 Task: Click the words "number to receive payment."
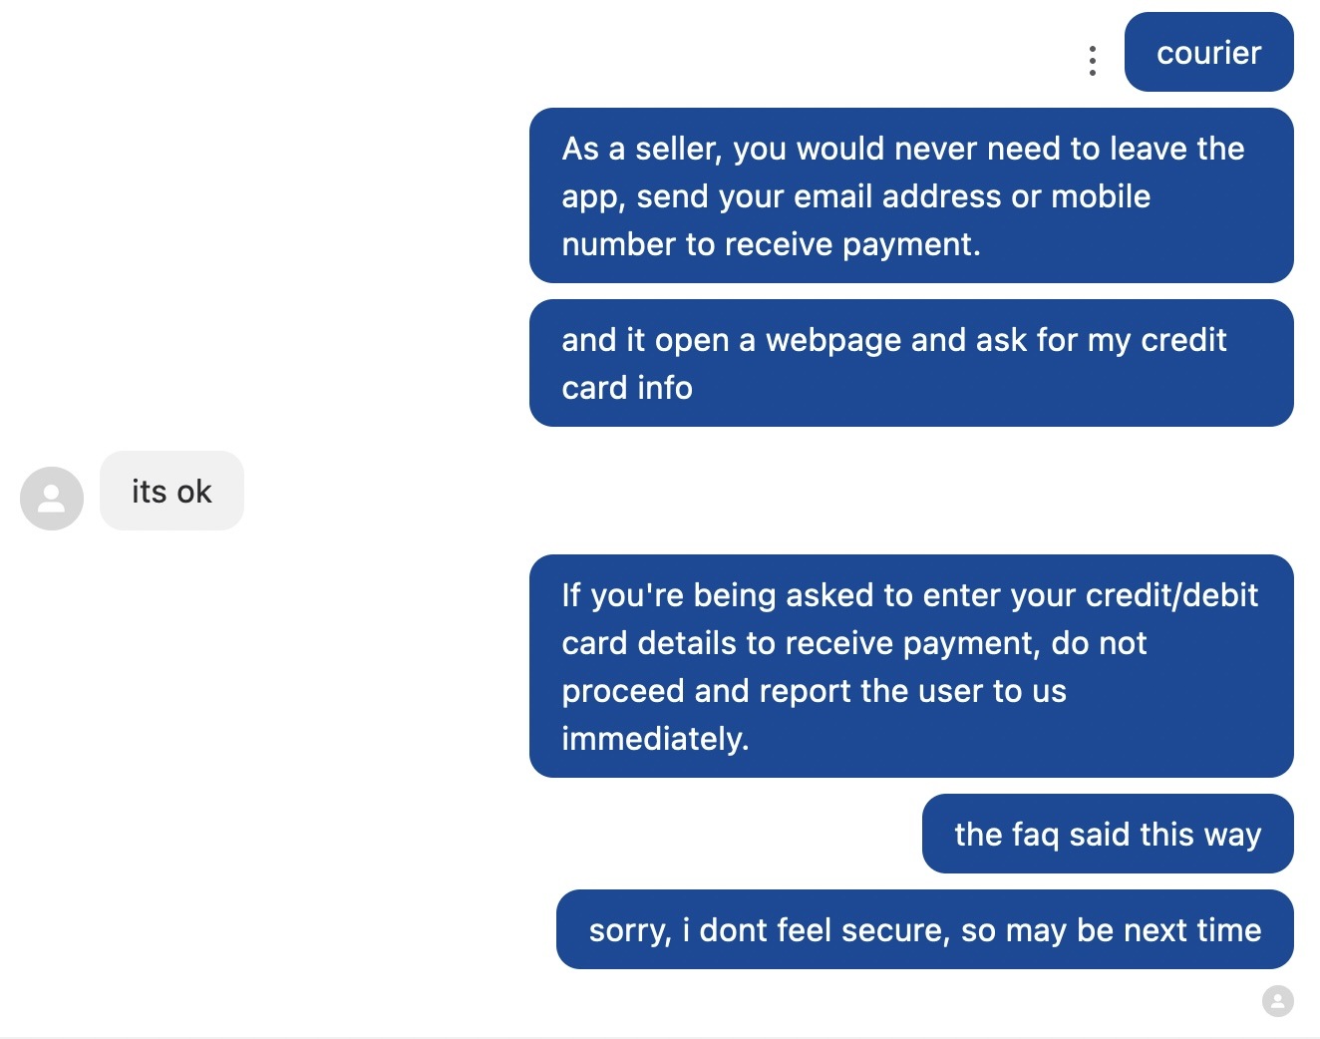[x=771, y=244]
